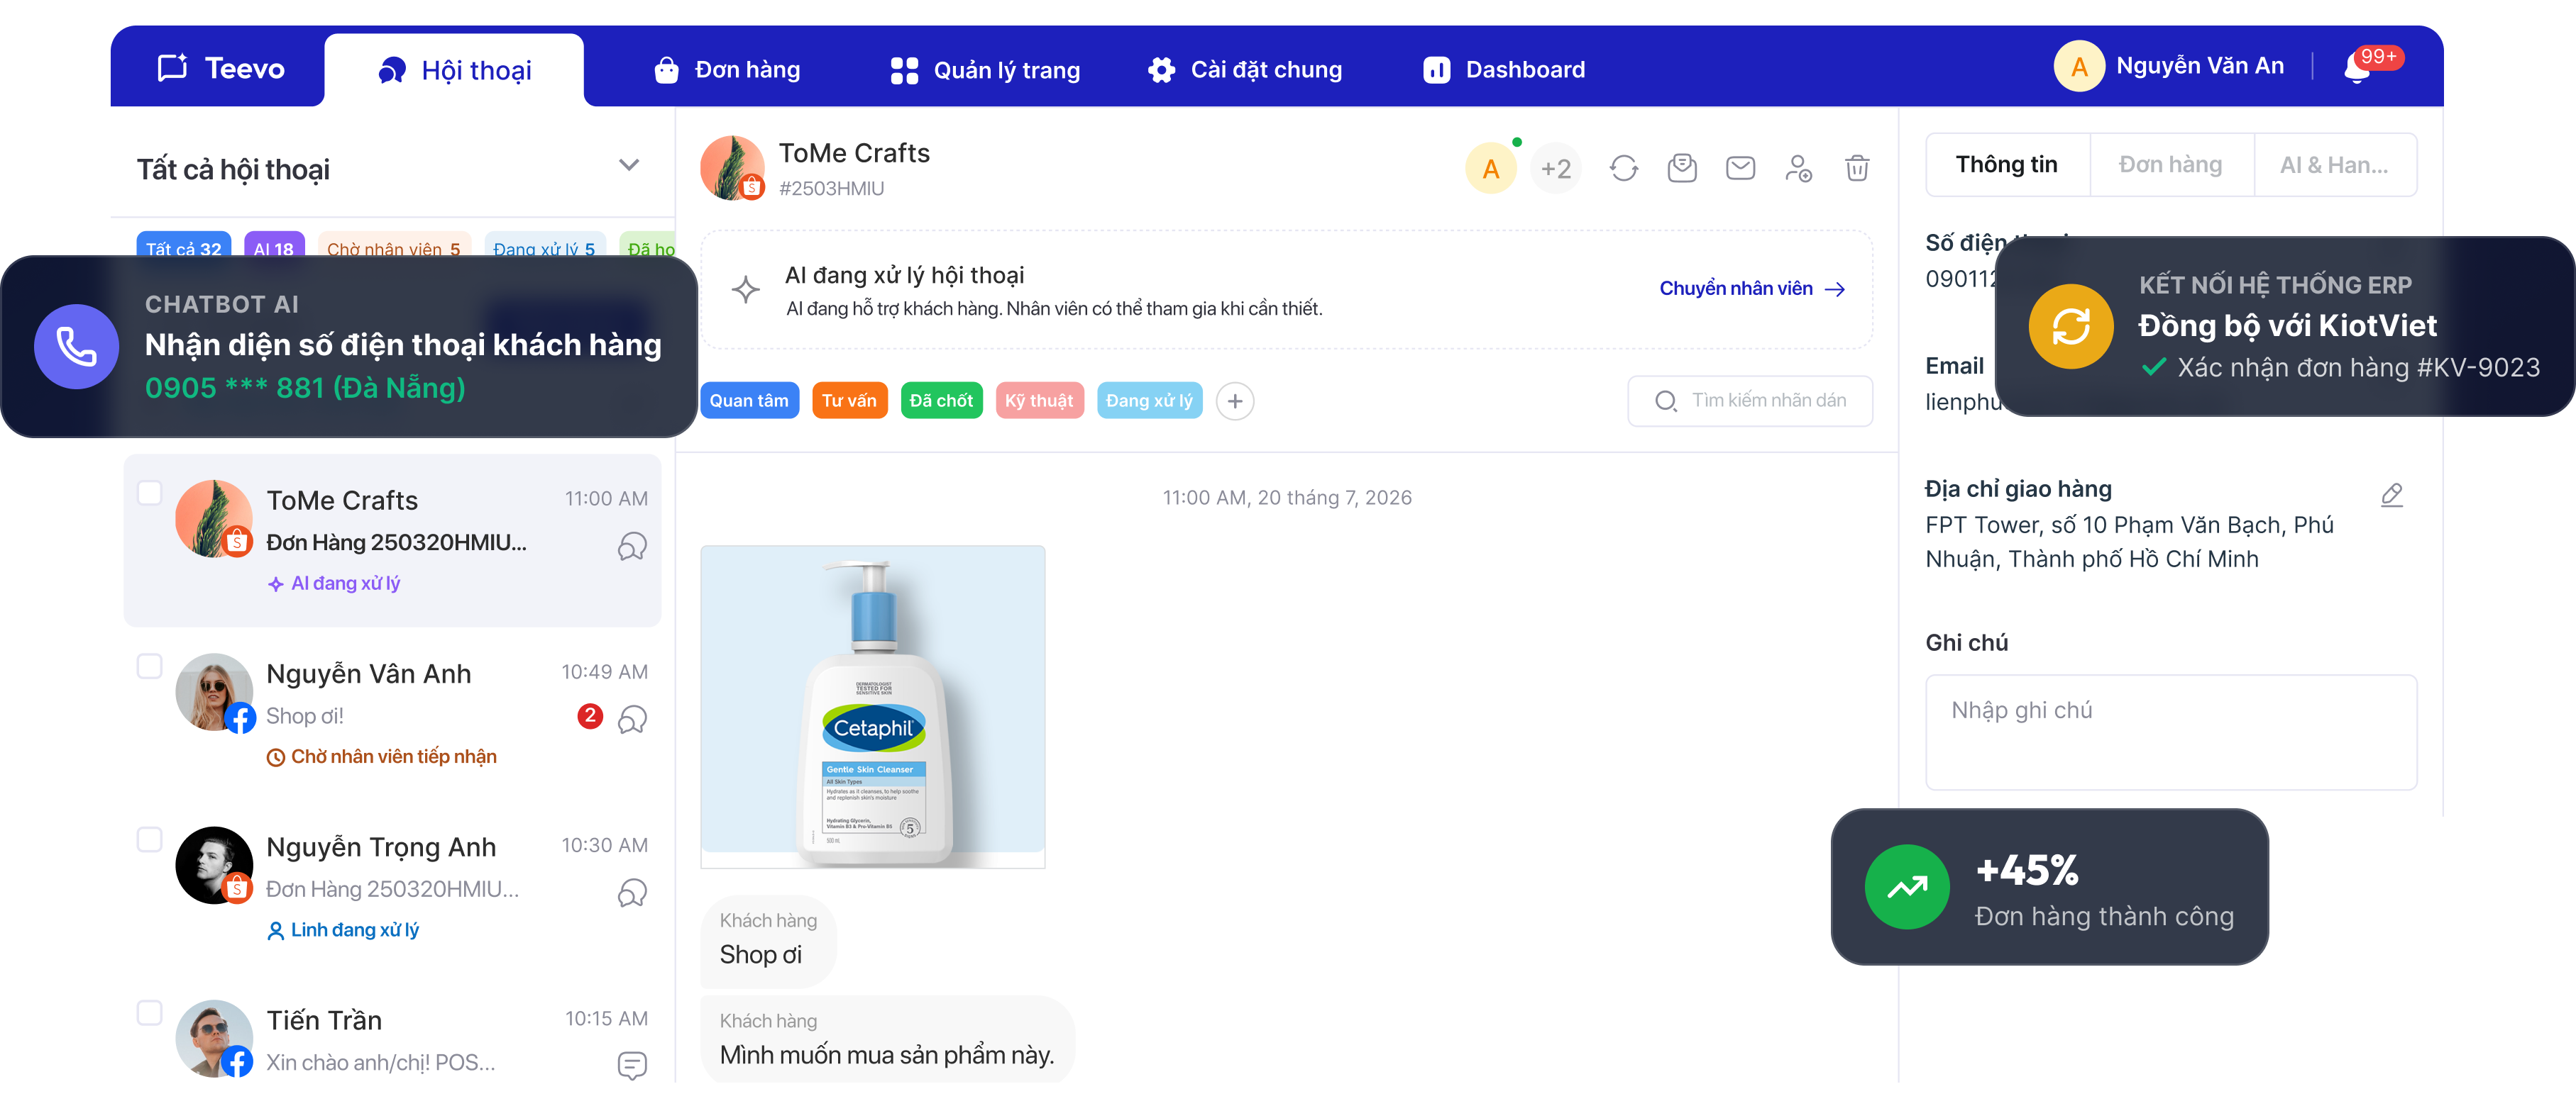Tick the Nguyễn Vân Anh checkbox

tap(149, 666)
